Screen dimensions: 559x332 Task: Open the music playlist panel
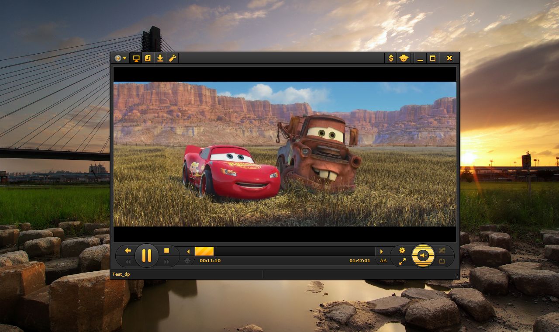[148, 58]
